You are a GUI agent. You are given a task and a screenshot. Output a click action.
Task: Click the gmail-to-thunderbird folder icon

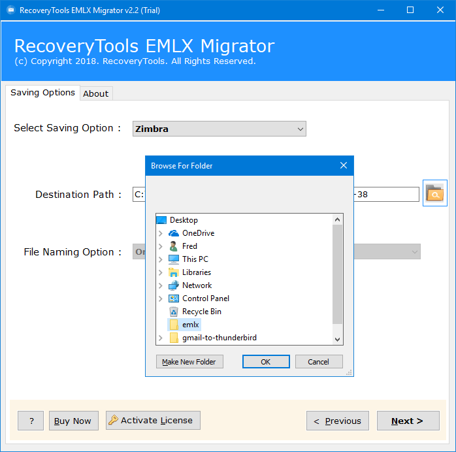click(174, 338)
